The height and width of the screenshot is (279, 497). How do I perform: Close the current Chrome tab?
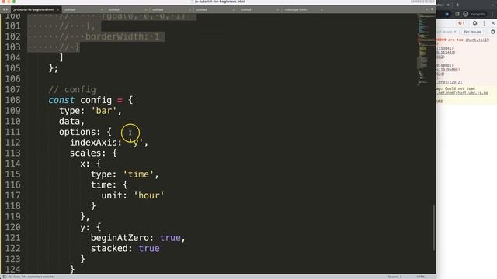point(448,5)
